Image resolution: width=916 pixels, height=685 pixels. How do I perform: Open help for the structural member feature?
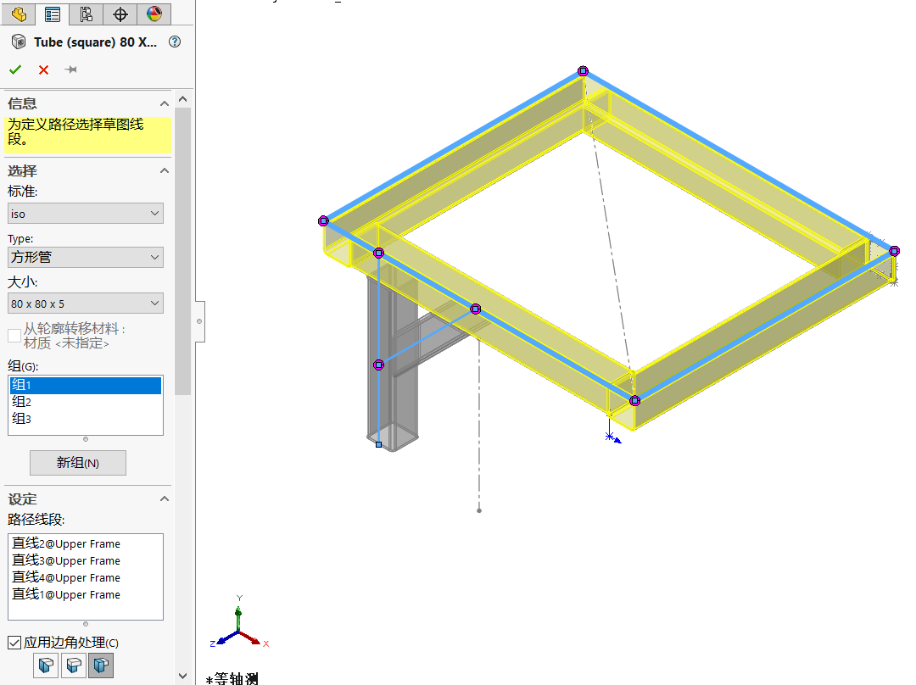174,42
